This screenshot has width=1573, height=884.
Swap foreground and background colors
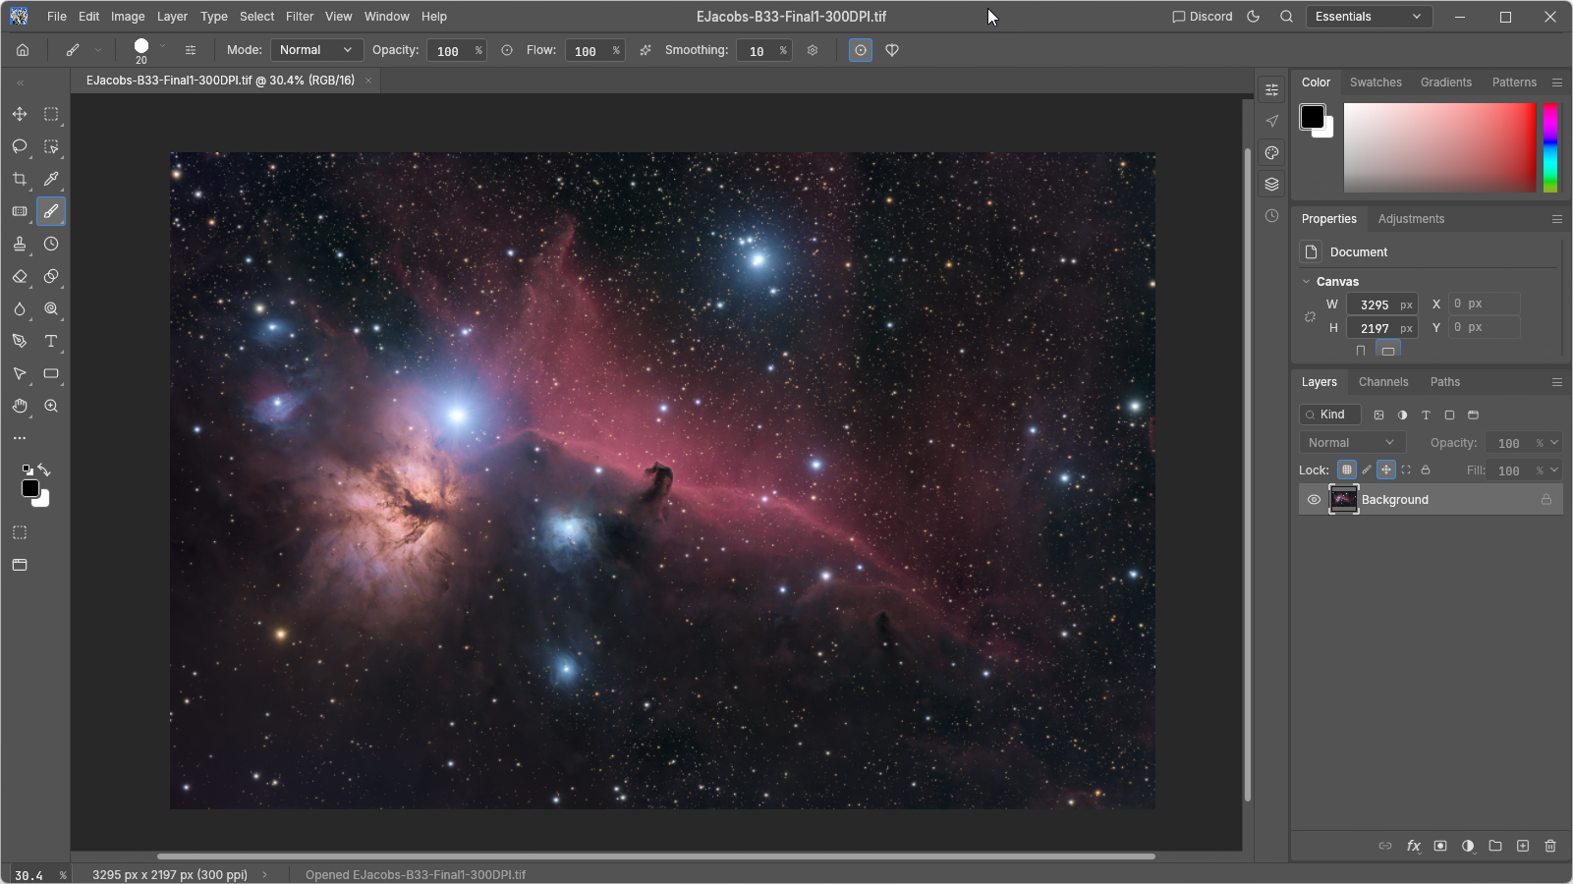coord(44,470)
